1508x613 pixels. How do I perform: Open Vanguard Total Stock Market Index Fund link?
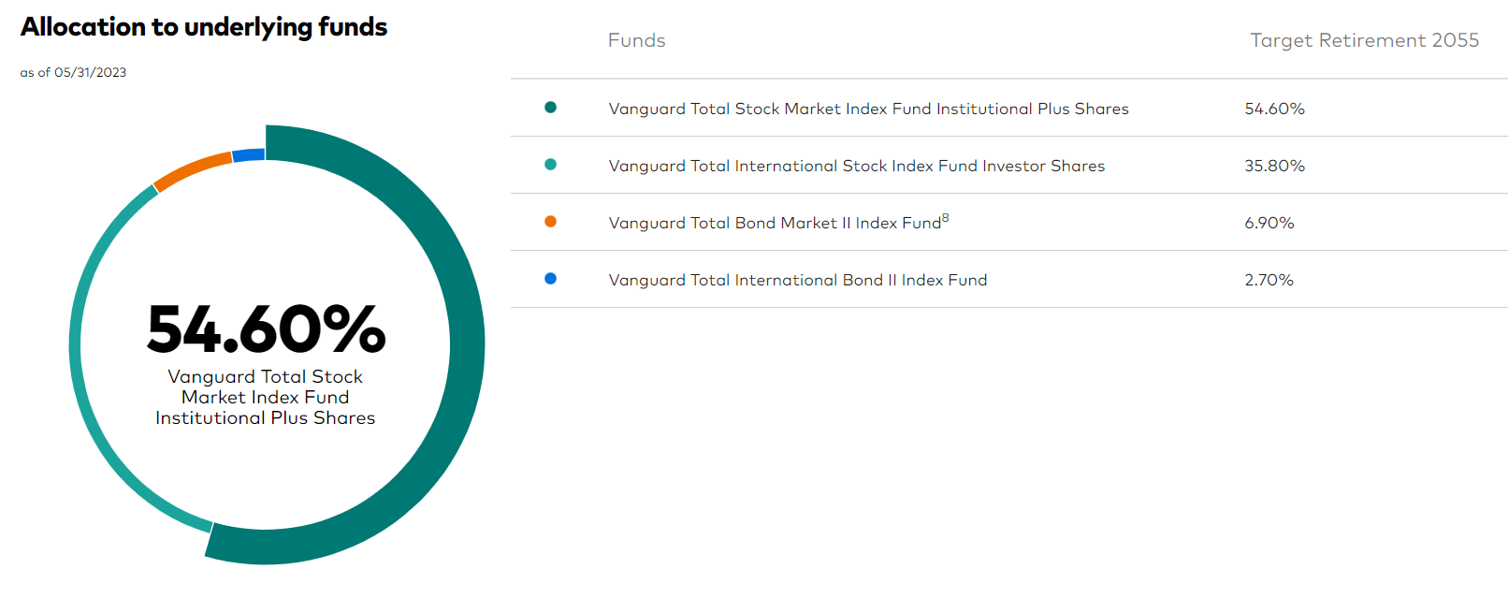[868, 109]
